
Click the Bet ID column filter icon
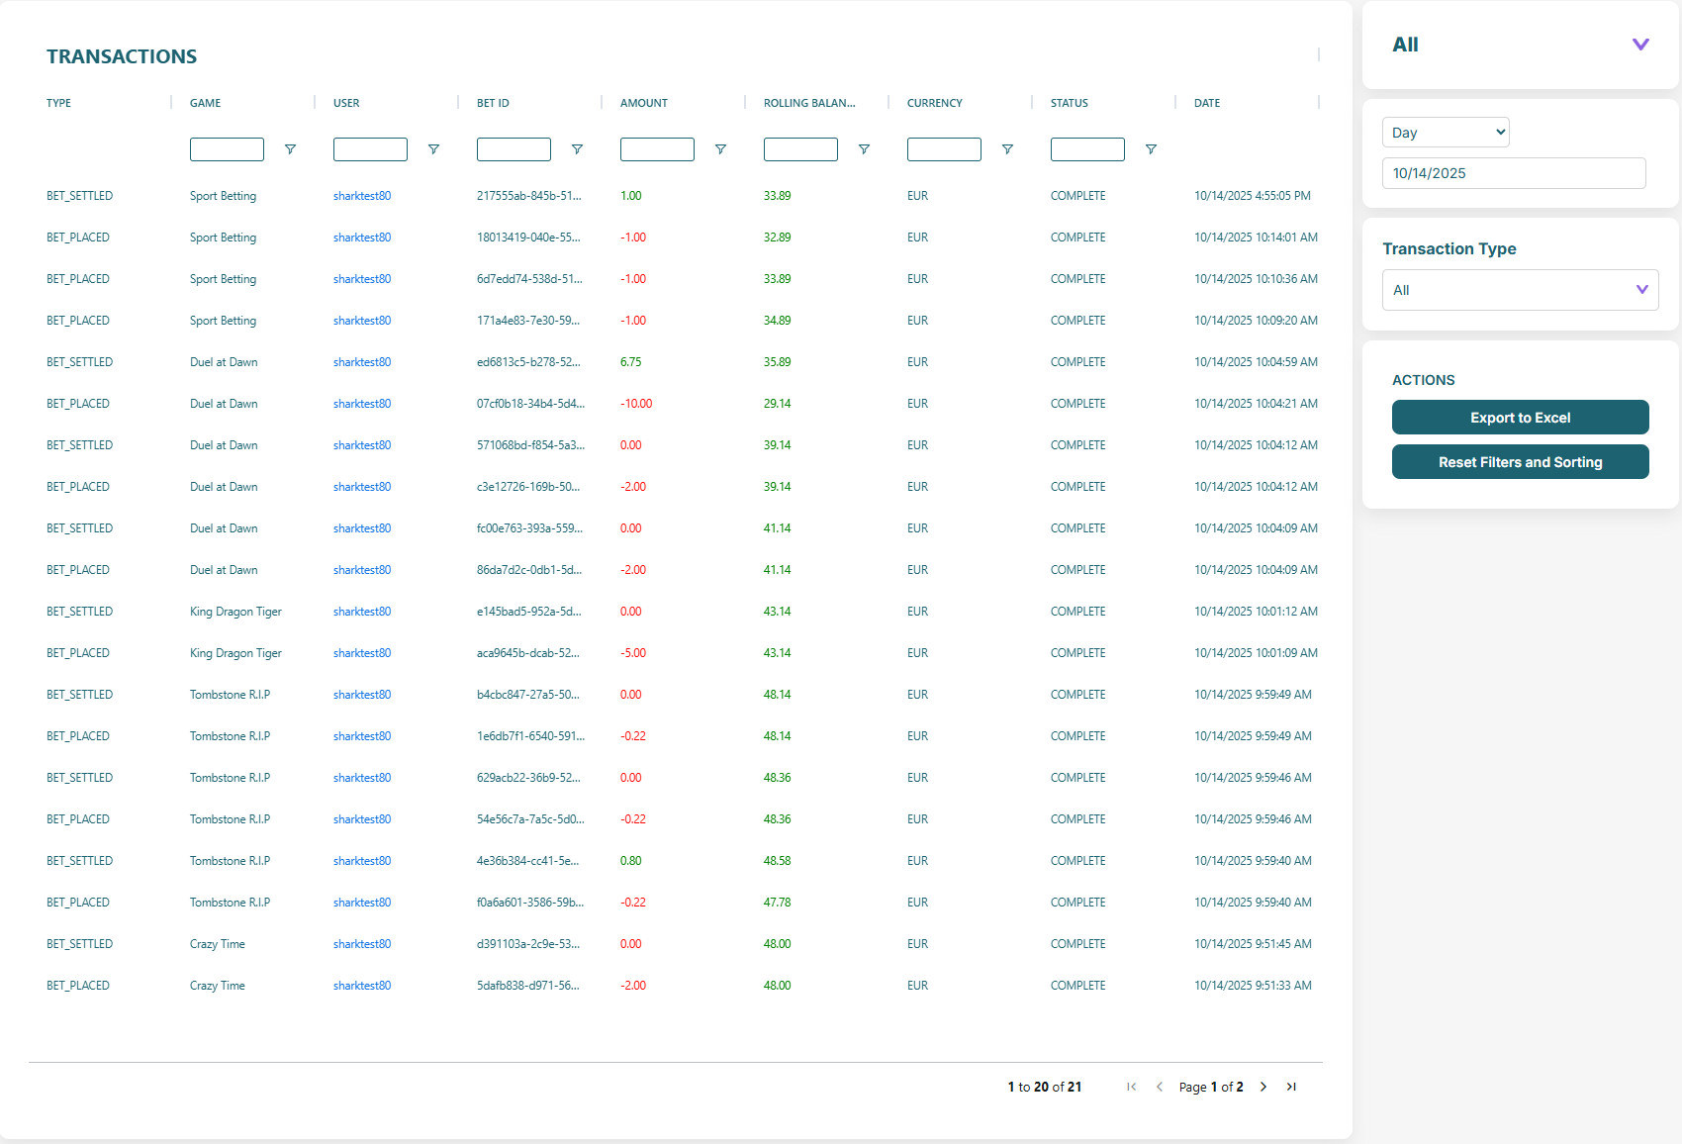click(x=577, y=149)
